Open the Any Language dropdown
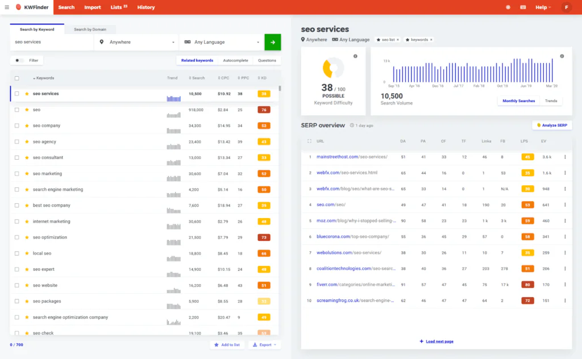This screenshot has width=582, height=359. point(222,42)
